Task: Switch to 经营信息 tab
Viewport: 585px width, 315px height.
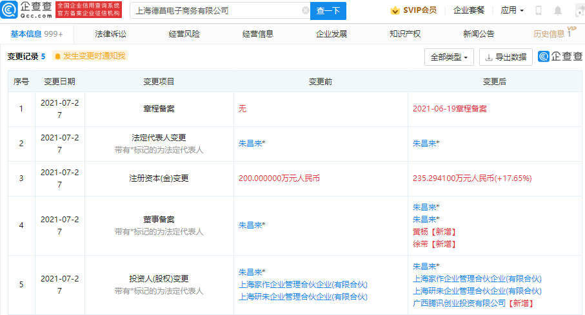Action: (x=258, y=34)
